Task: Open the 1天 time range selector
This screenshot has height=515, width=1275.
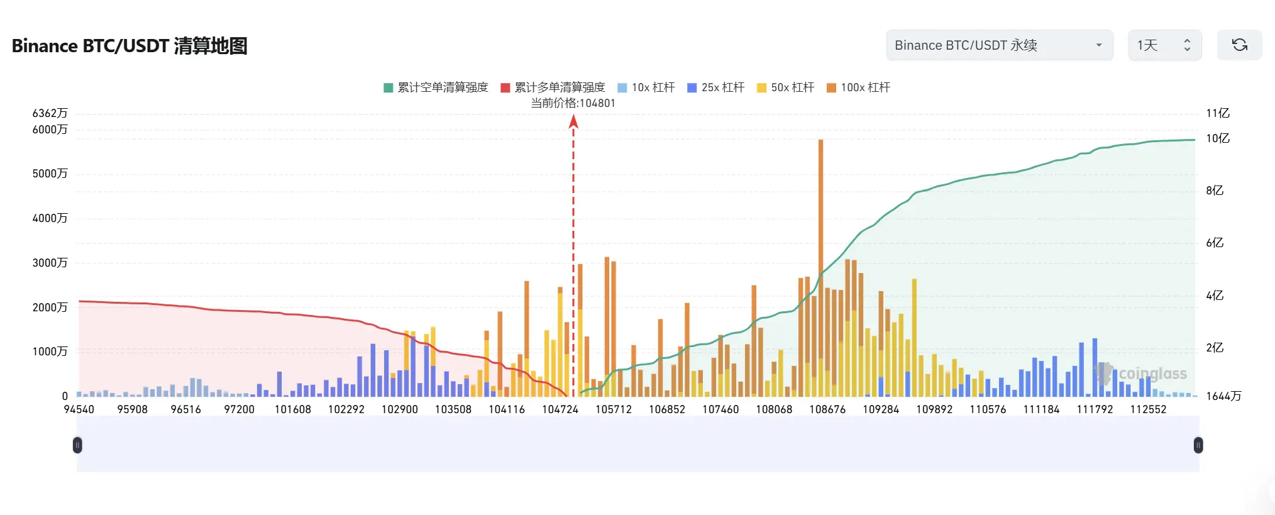Action: click(1165, 45)
